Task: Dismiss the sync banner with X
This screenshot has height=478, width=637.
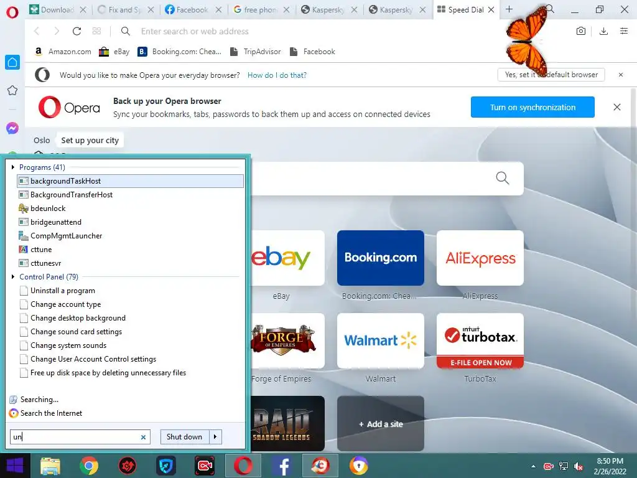Action: [x=617, y=107]
